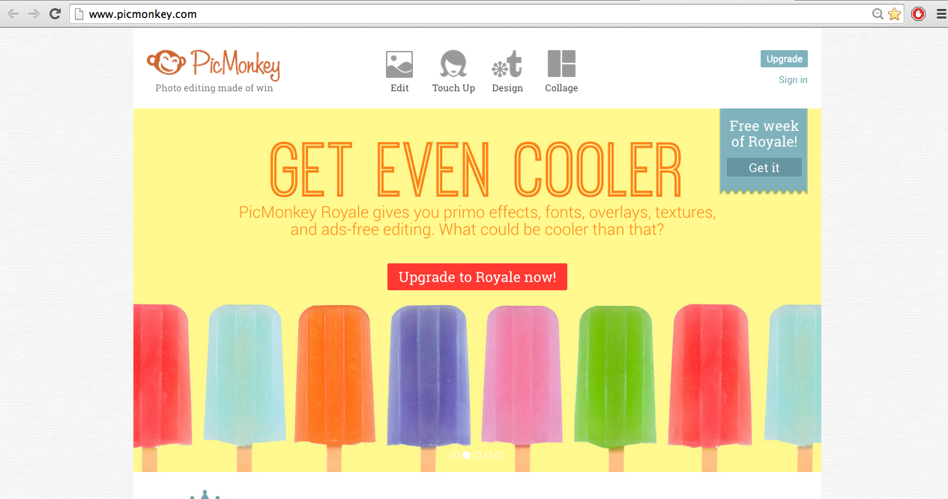Select the third carousel slide dot
Screen dimensions: 948x499
[x=477, y=455]
